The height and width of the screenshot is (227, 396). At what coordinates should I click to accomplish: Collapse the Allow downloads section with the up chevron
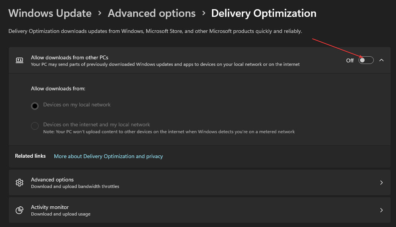381,60
